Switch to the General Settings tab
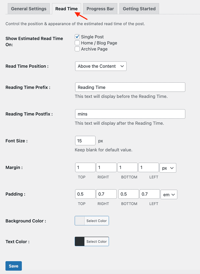This screenshot has height=274, width=200. click(x=28, y=9)
